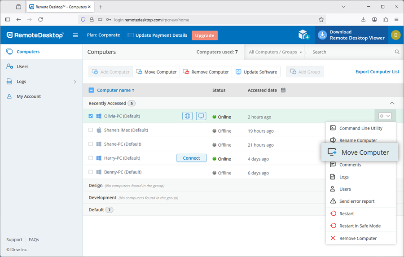Click Download Remote Desktop Viewer
404x257 pixels.
(351, 35)
